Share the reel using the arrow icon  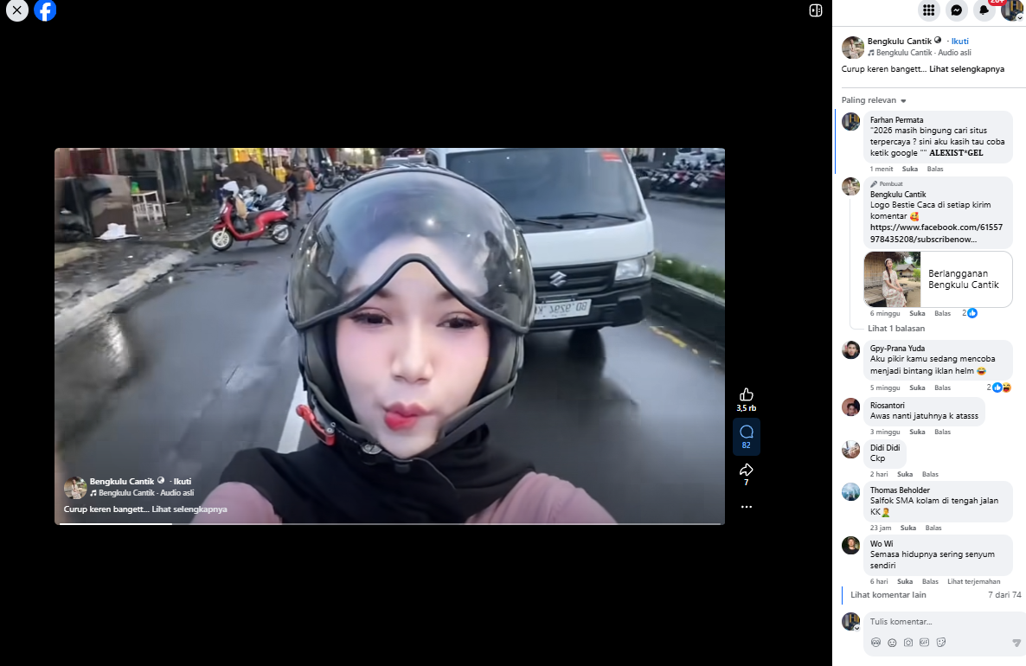coord(746,470)
